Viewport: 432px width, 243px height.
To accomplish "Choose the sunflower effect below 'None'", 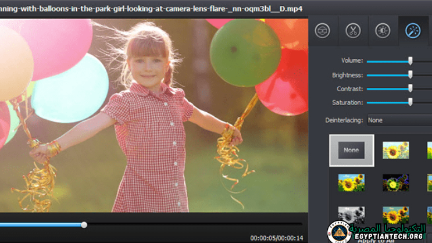I will (x=351, y=183).
